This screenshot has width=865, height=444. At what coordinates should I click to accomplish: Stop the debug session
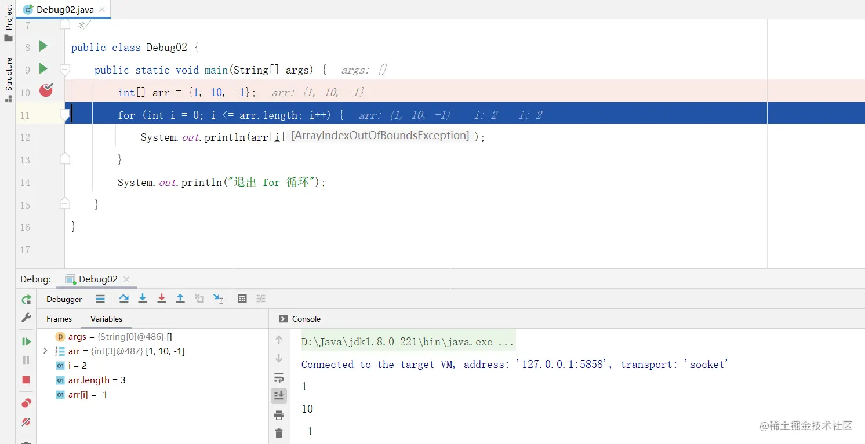click(26, 380)
